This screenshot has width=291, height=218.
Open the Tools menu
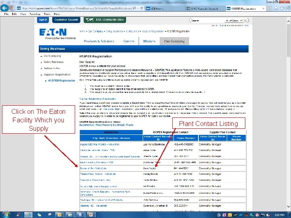coord(47,14)
